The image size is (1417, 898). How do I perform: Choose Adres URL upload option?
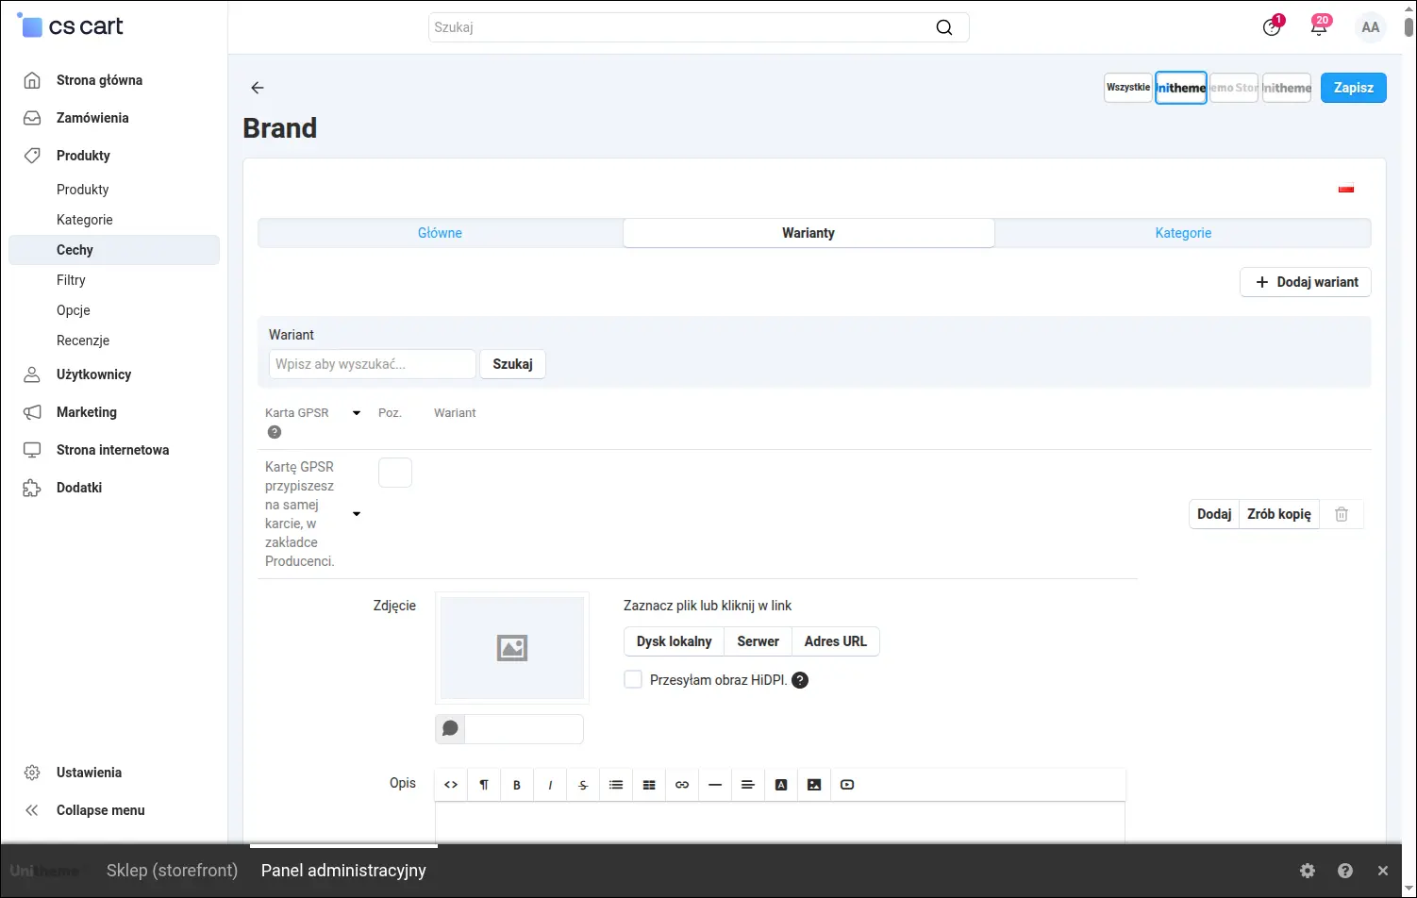pos(835,641)
